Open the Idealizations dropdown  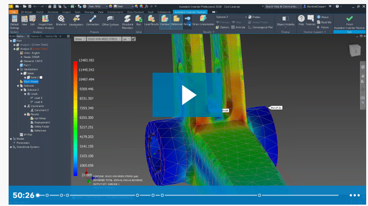[76, 22]
